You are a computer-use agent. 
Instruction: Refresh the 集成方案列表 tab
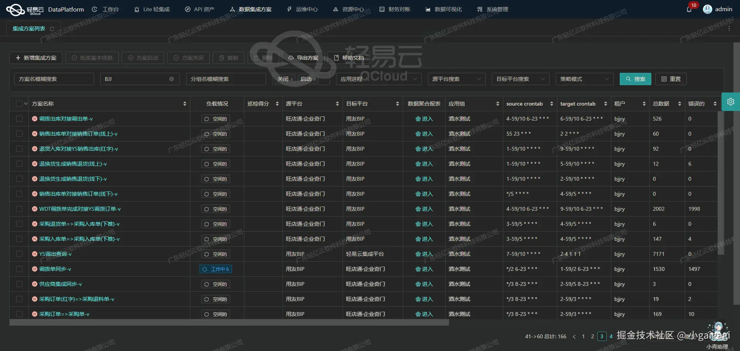pos(52,29)
